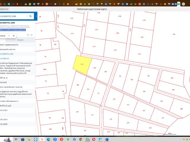Open Zoom from the taskbar
The image size is (190, 142).
[x=55, y=139]
